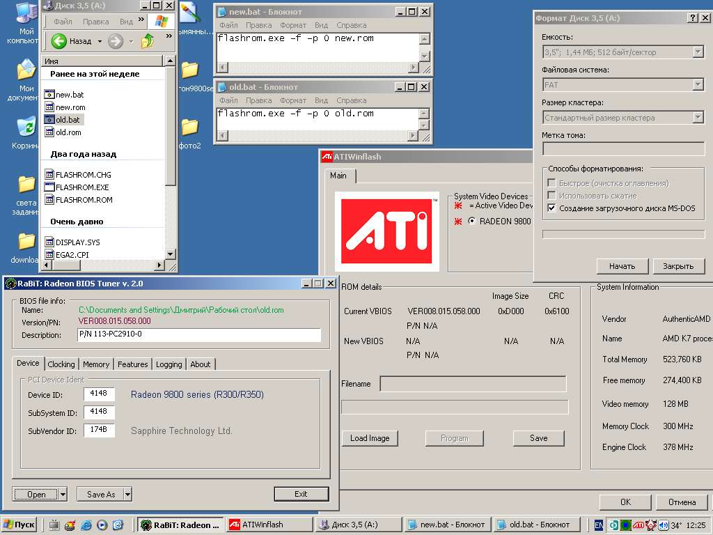Uncheck the create MS-DOS boot disk checkbox

[x=551, y=208]
